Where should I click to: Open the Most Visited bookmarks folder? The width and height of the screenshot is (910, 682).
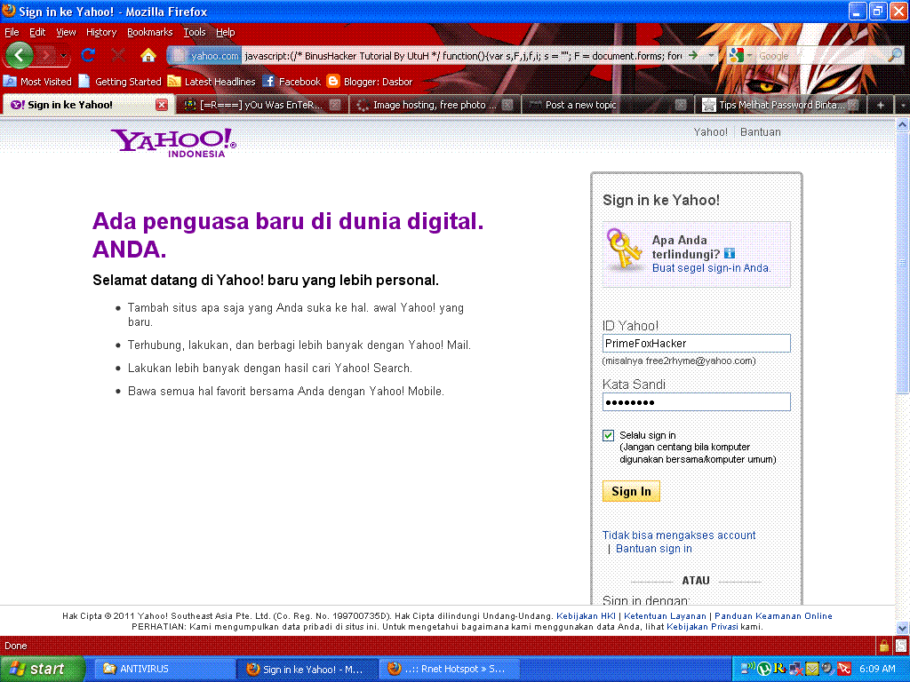pos(37,82)
